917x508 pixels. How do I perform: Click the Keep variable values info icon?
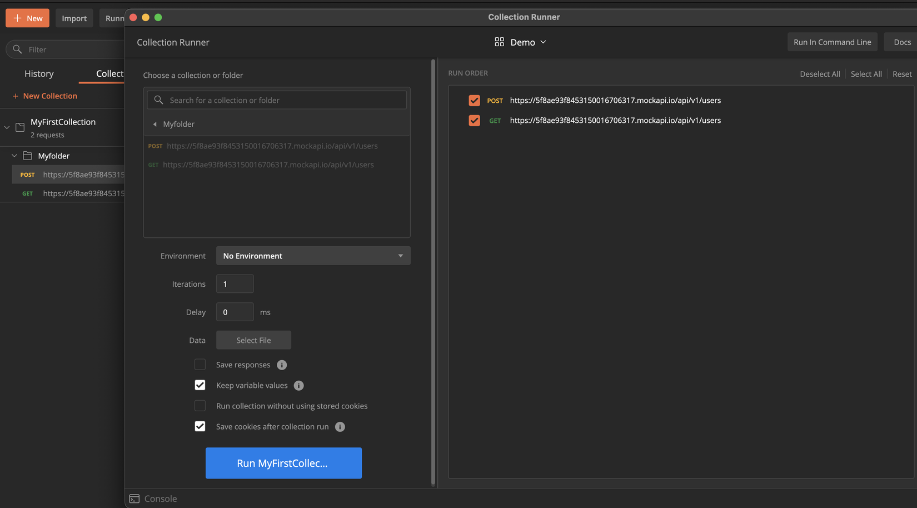[x=298, y=386]
